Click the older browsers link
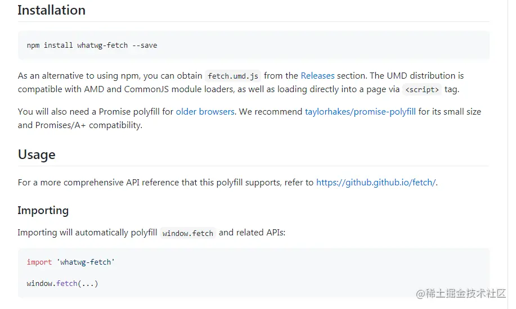This screenshot has height=309, width=516. pos(205,111)
